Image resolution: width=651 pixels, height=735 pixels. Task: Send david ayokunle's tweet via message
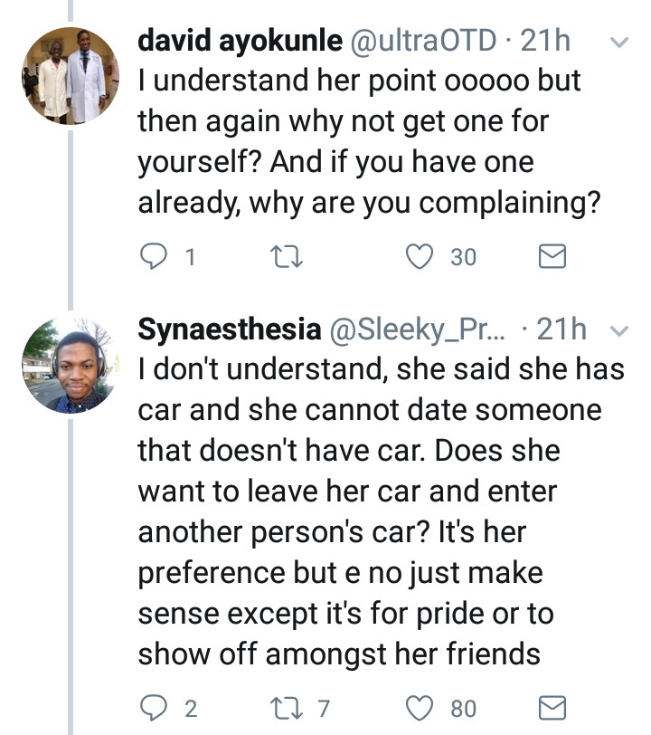(x=552, y=258)
